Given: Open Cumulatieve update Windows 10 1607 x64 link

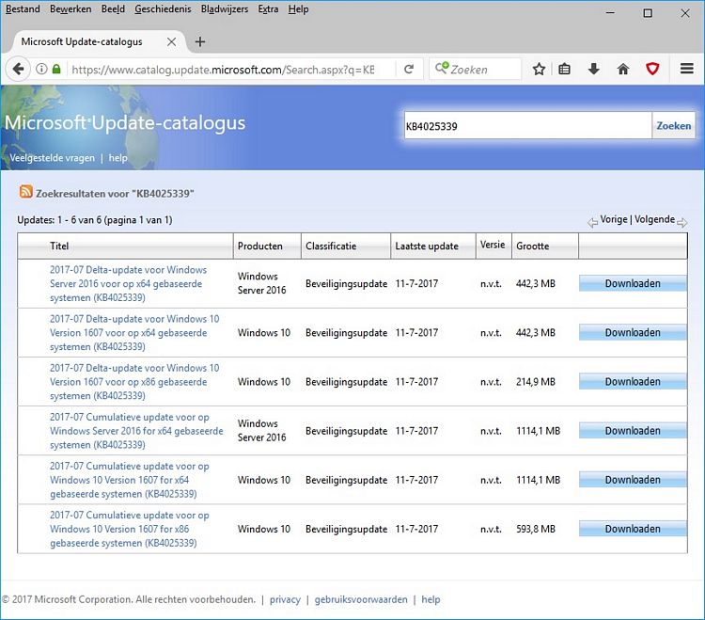Looking at the screenshot, I should point(130,480).
